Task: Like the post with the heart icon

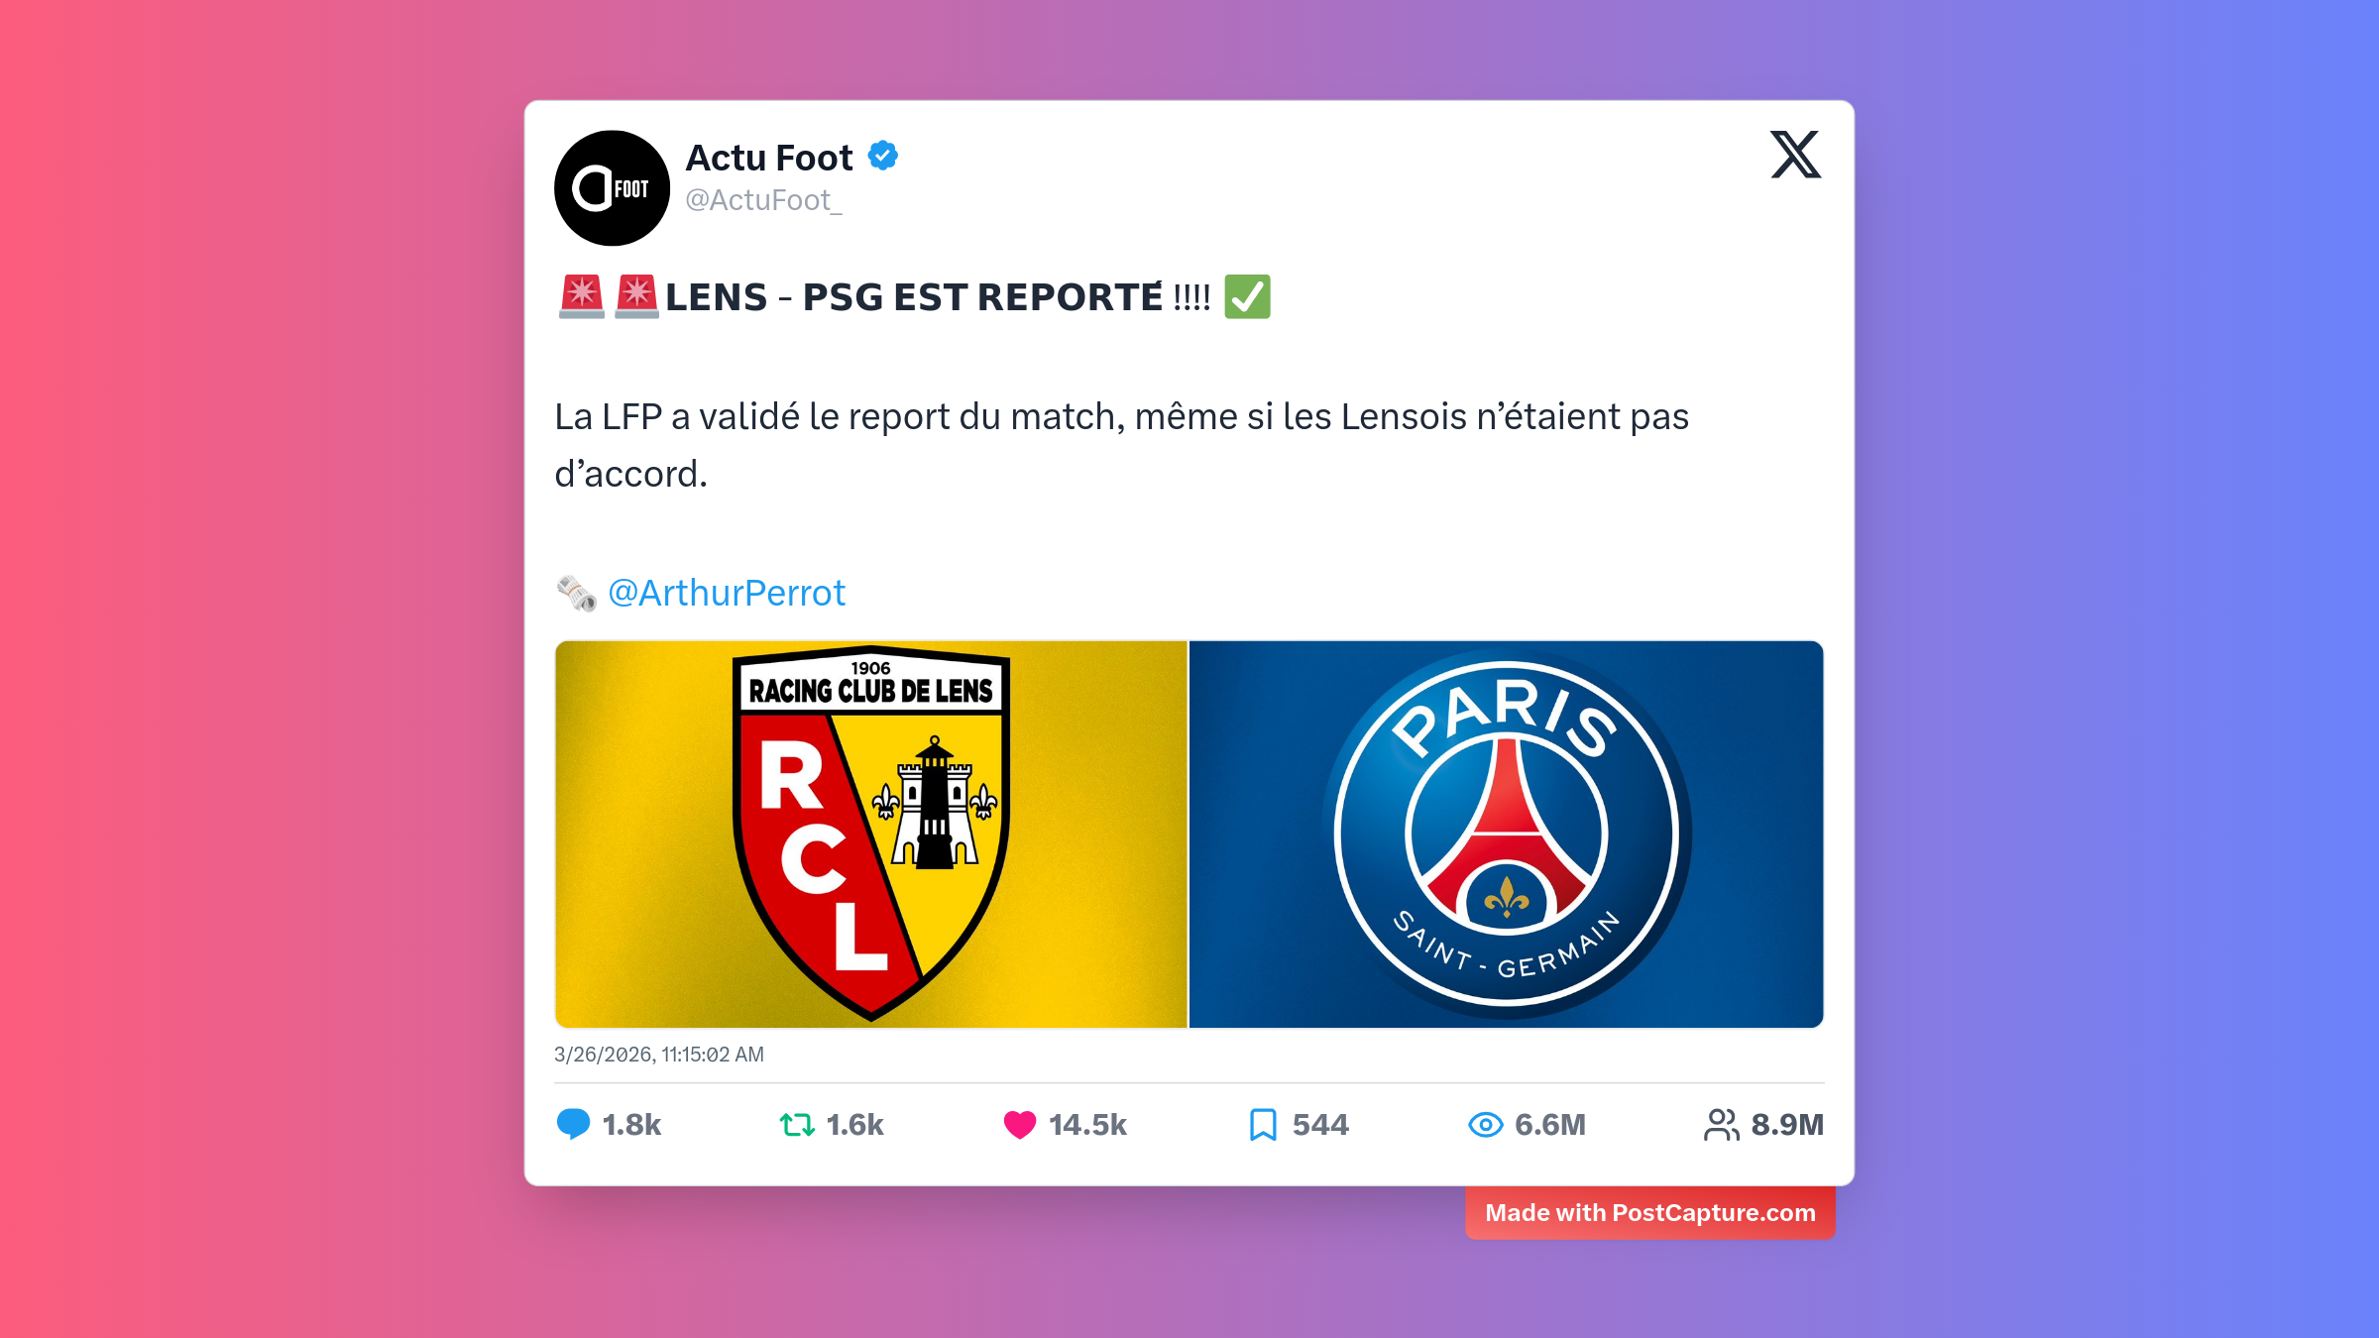Action: point(1020,1125)
